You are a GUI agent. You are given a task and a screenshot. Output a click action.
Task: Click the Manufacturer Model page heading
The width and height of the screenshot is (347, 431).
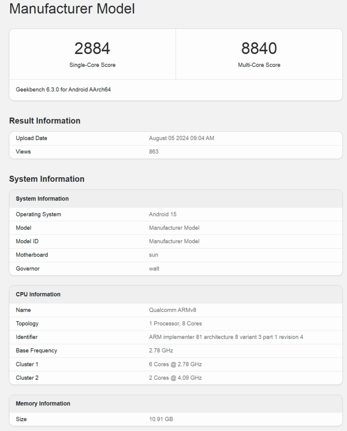[x=72, y=8]
